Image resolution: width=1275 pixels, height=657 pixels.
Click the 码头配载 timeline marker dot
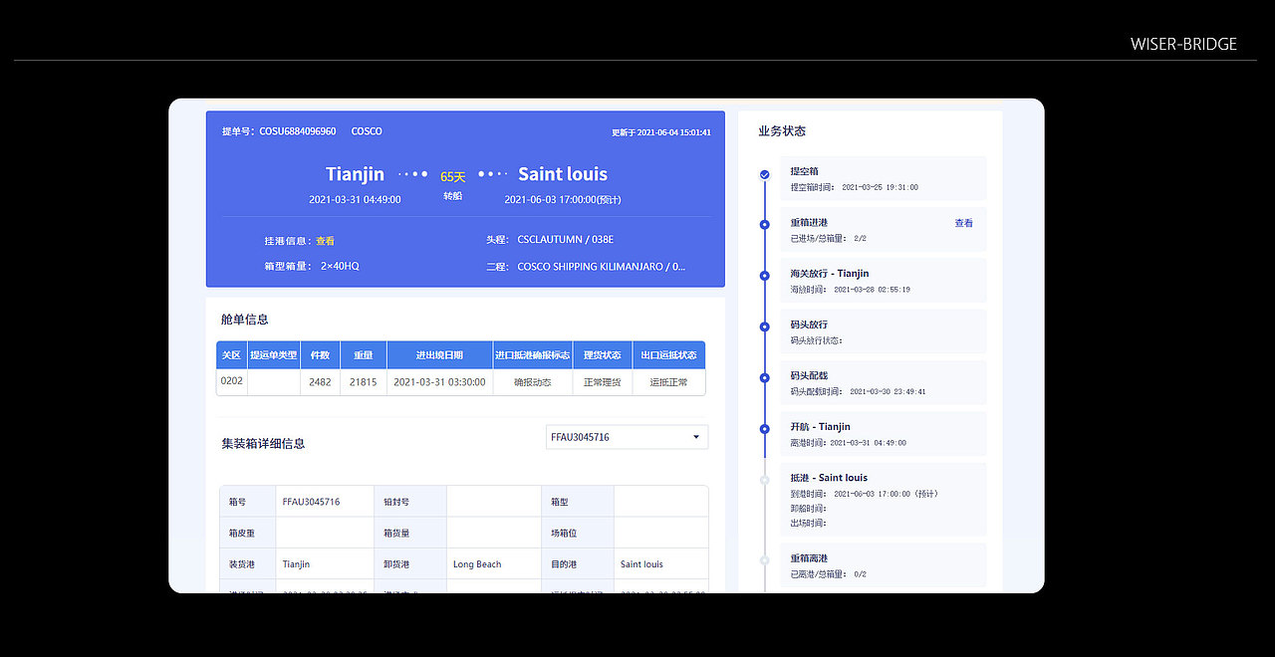(x=765, y=378)
